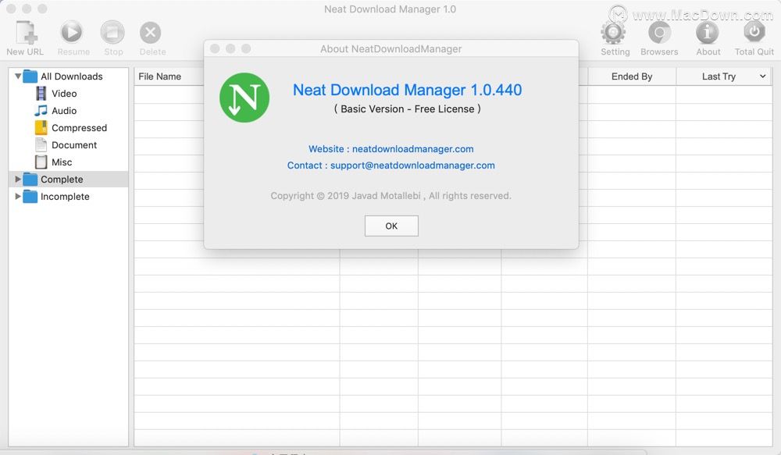Select the All Downloads tree label
Viewport: 781px width, 455px height.
pos(72,76)
